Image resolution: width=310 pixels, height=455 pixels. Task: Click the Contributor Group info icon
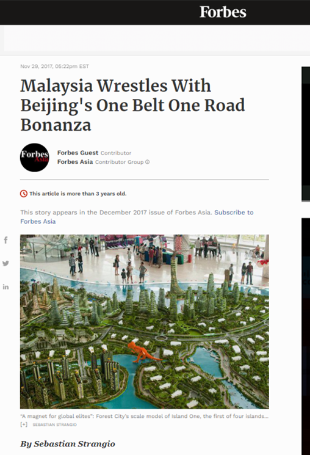(147, 162)
